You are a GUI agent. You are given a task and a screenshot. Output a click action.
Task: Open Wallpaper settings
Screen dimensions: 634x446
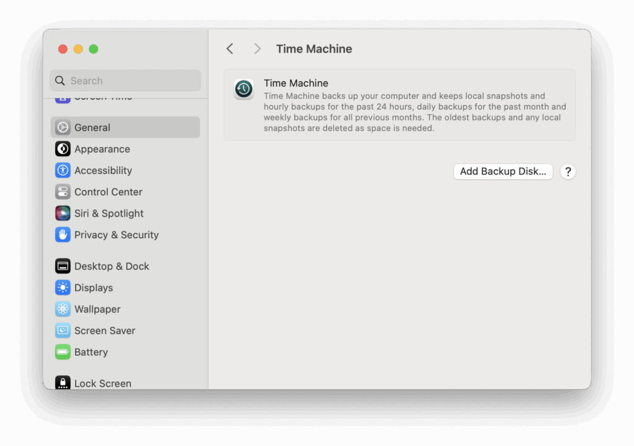(97, 309)
